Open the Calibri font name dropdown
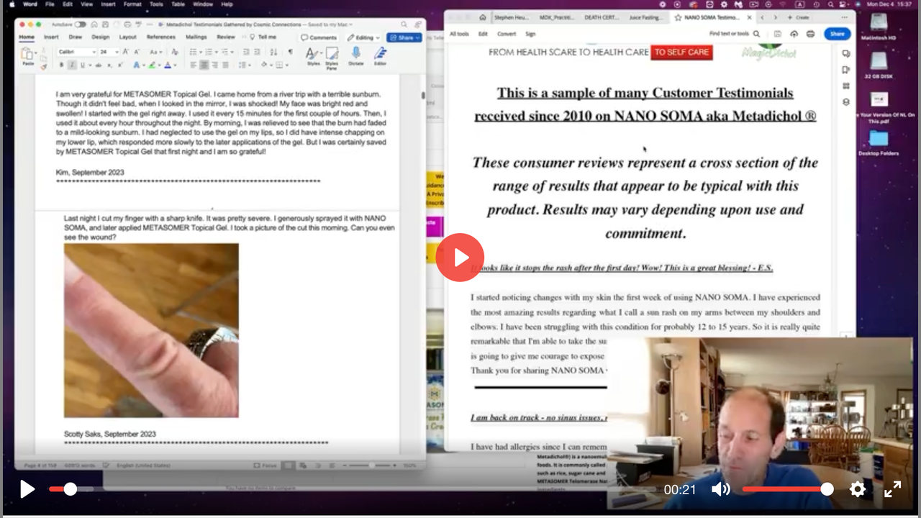 76,52
